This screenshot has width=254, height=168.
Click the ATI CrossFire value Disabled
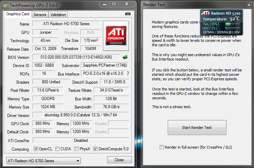81,140
